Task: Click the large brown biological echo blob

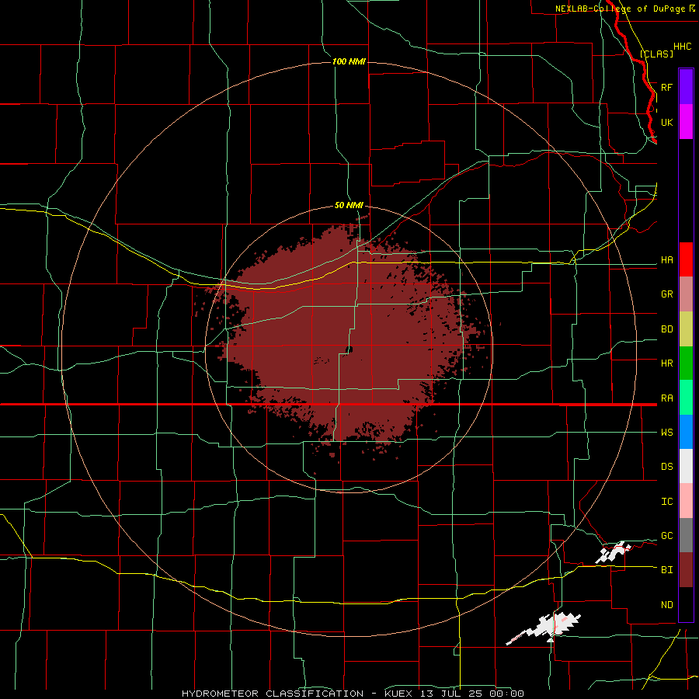Action: [x=343, y=339]
